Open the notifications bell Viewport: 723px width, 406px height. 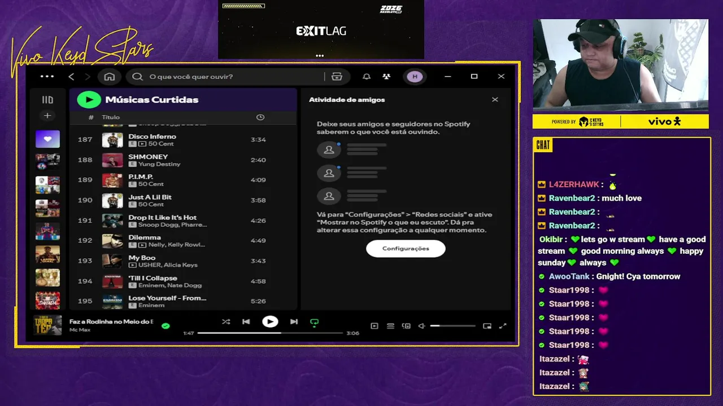point(367,77)
